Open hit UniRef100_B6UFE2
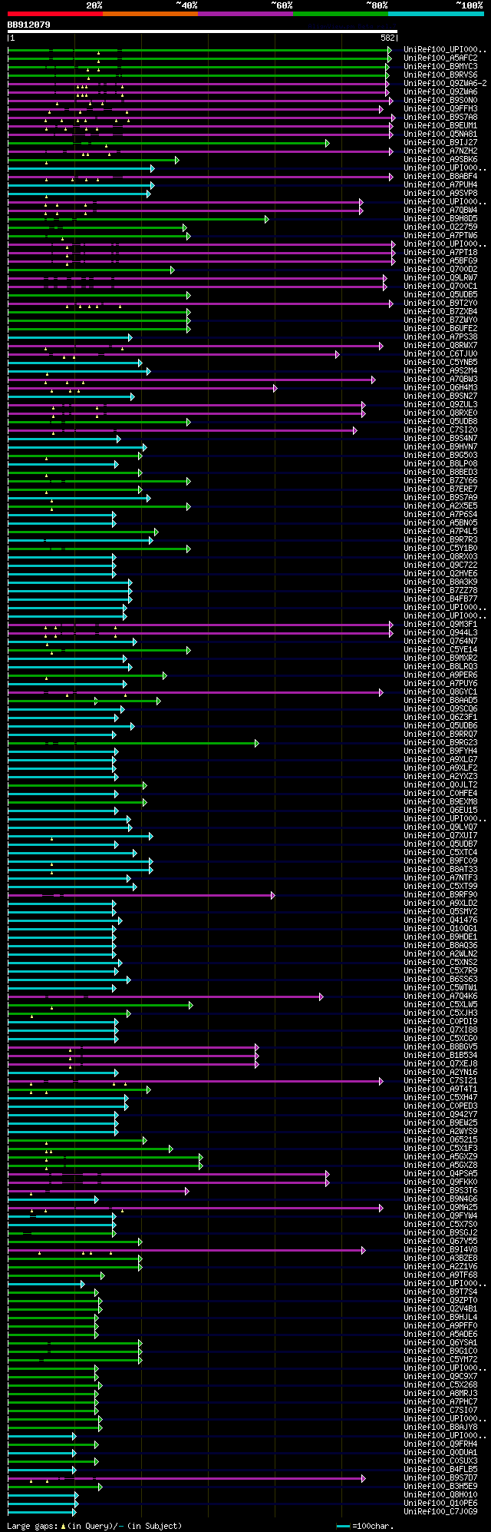The width and height of the screenshot is (491, 1532). pyautogui.click(x=440, y=328)
